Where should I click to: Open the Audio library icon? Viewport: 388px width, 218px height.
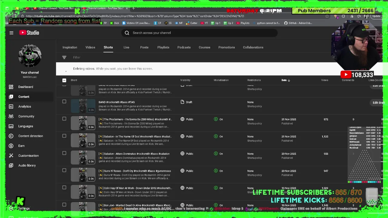pyautogui.click(x=11, y=166)
